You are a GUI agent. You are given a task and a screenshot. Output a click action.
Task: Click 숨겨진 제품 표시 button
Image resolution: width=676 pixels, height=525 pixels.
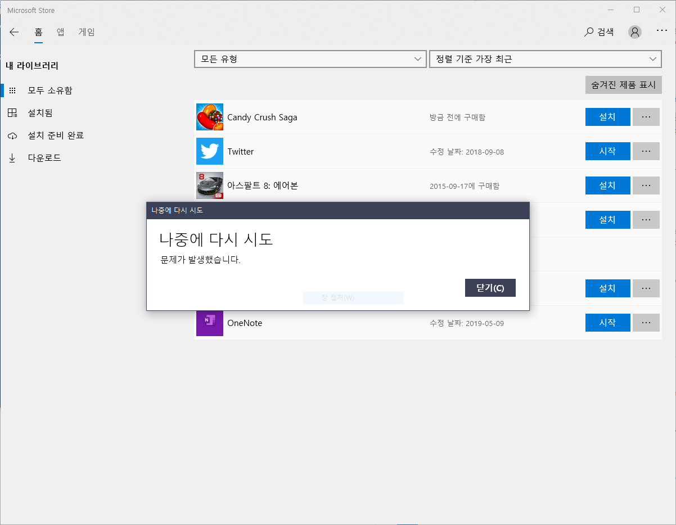(623, 85)
